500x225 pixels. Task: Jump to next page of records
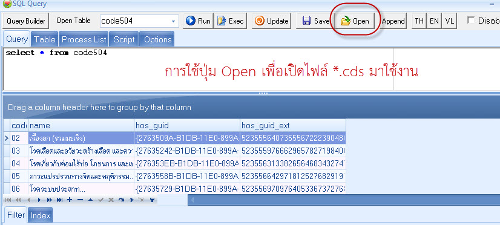click(50, 200)
